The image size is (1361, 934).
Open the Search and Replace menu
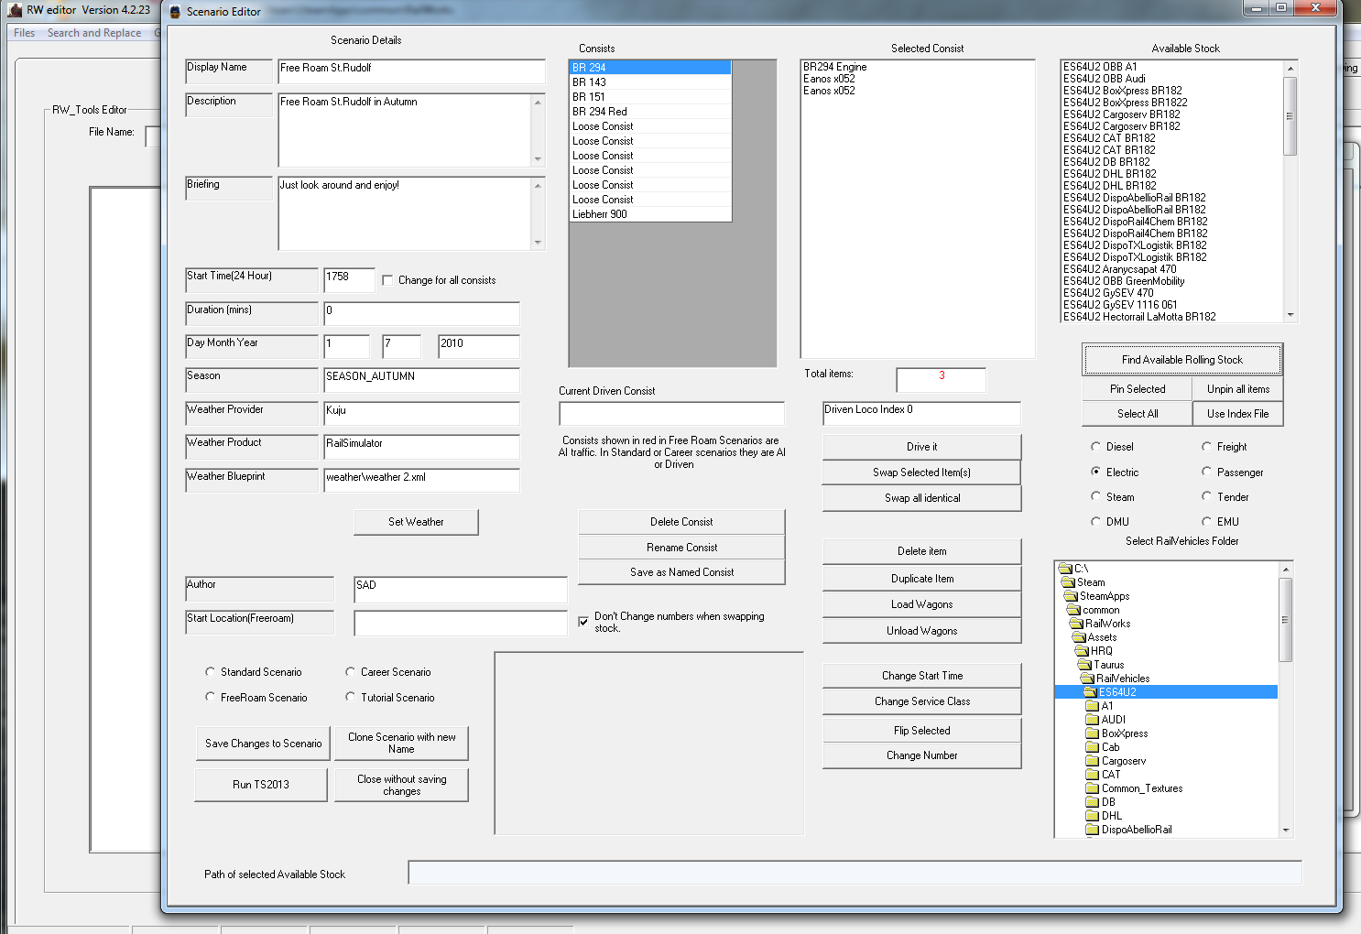pos(94,33)
